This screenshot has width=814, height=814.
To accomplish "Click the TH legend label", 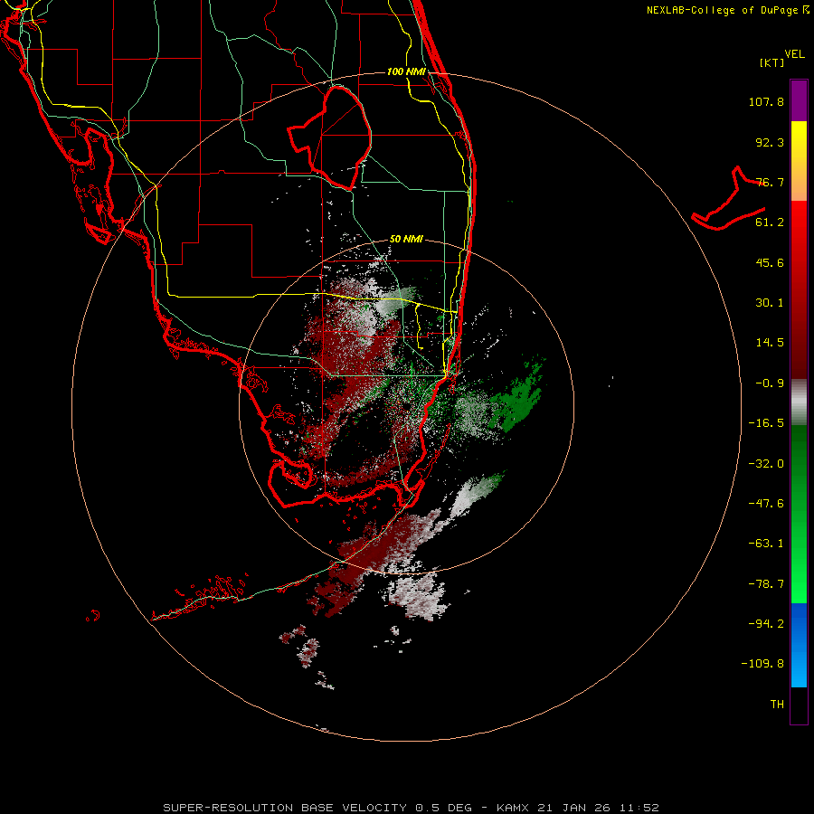I will click(777, 705).
